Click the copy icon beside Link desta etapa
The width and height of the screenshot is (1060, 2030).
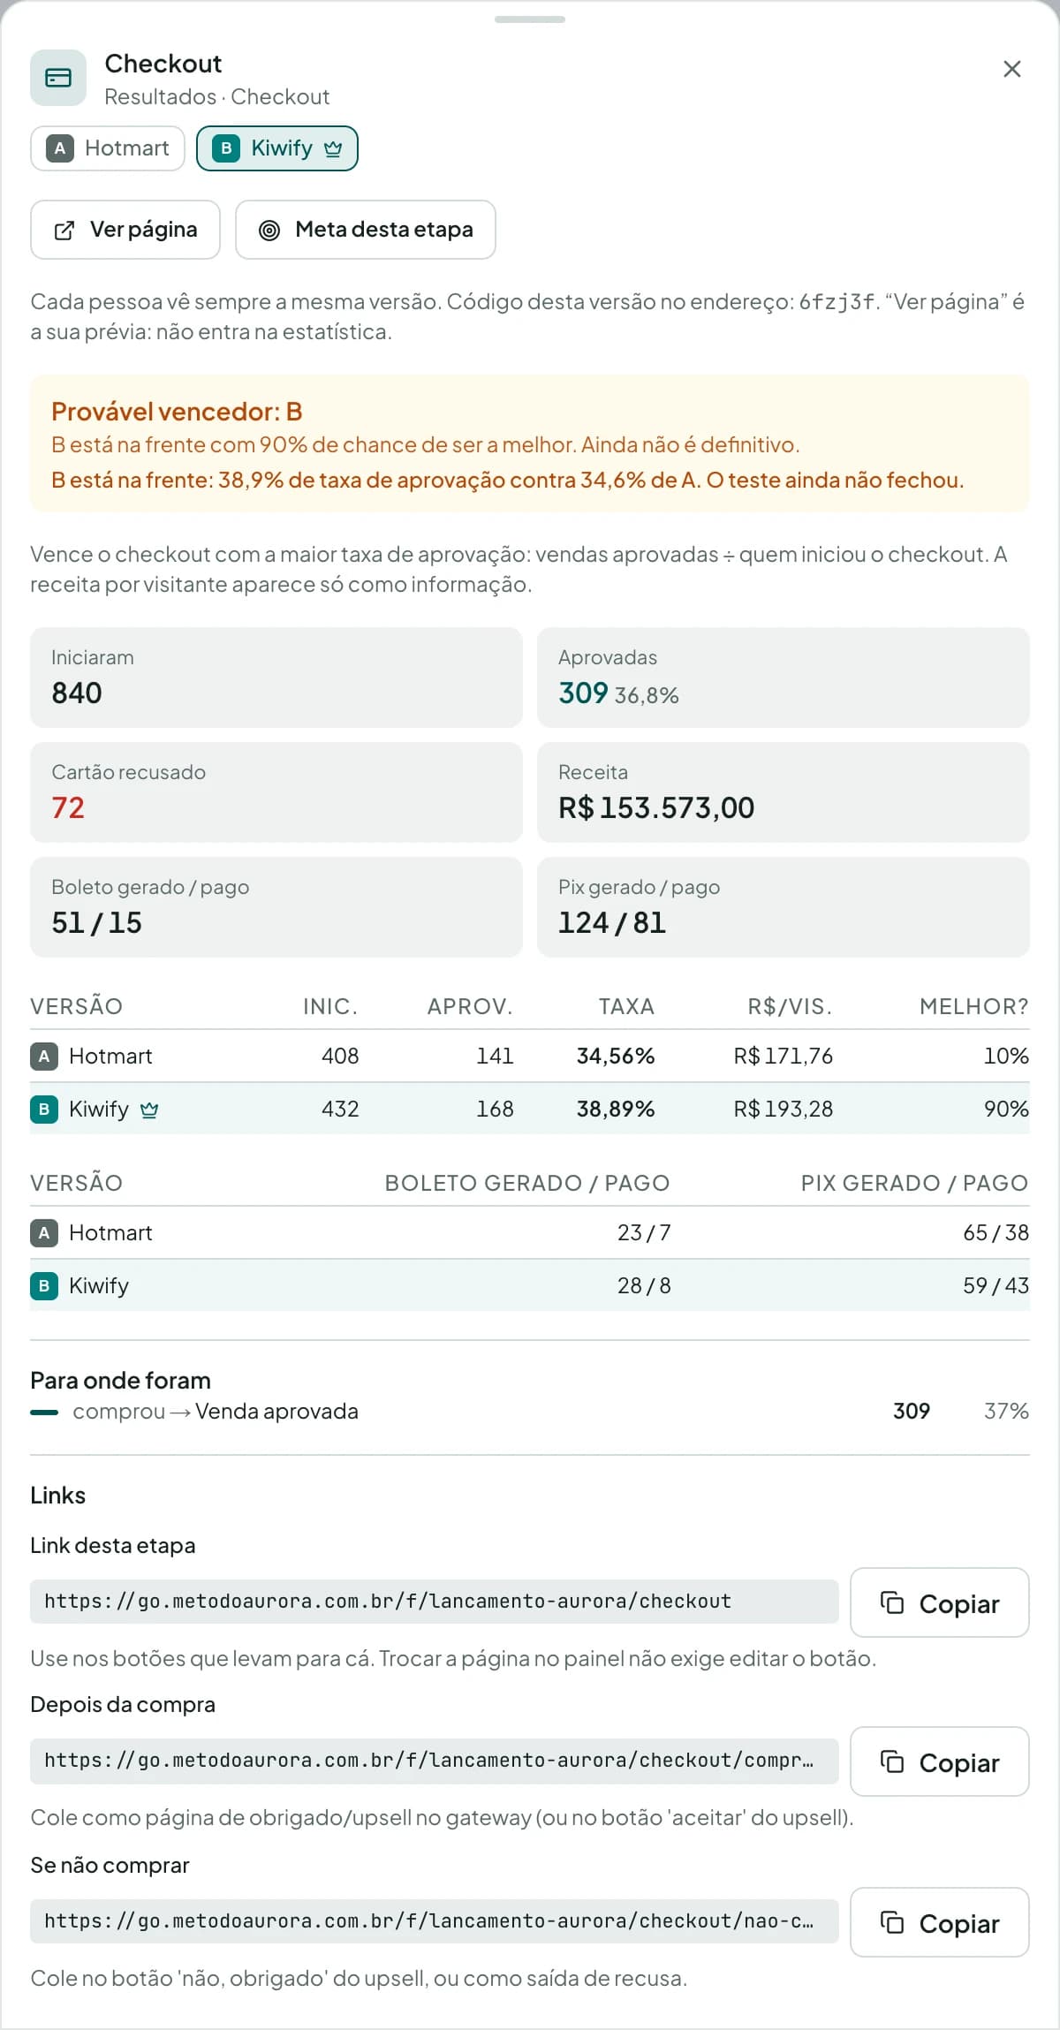[x=892, y=1602]
